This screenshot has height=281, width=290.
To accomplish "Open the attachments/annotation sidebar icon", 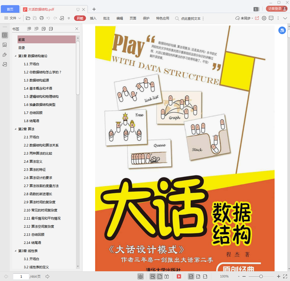I will coord(5,55).
